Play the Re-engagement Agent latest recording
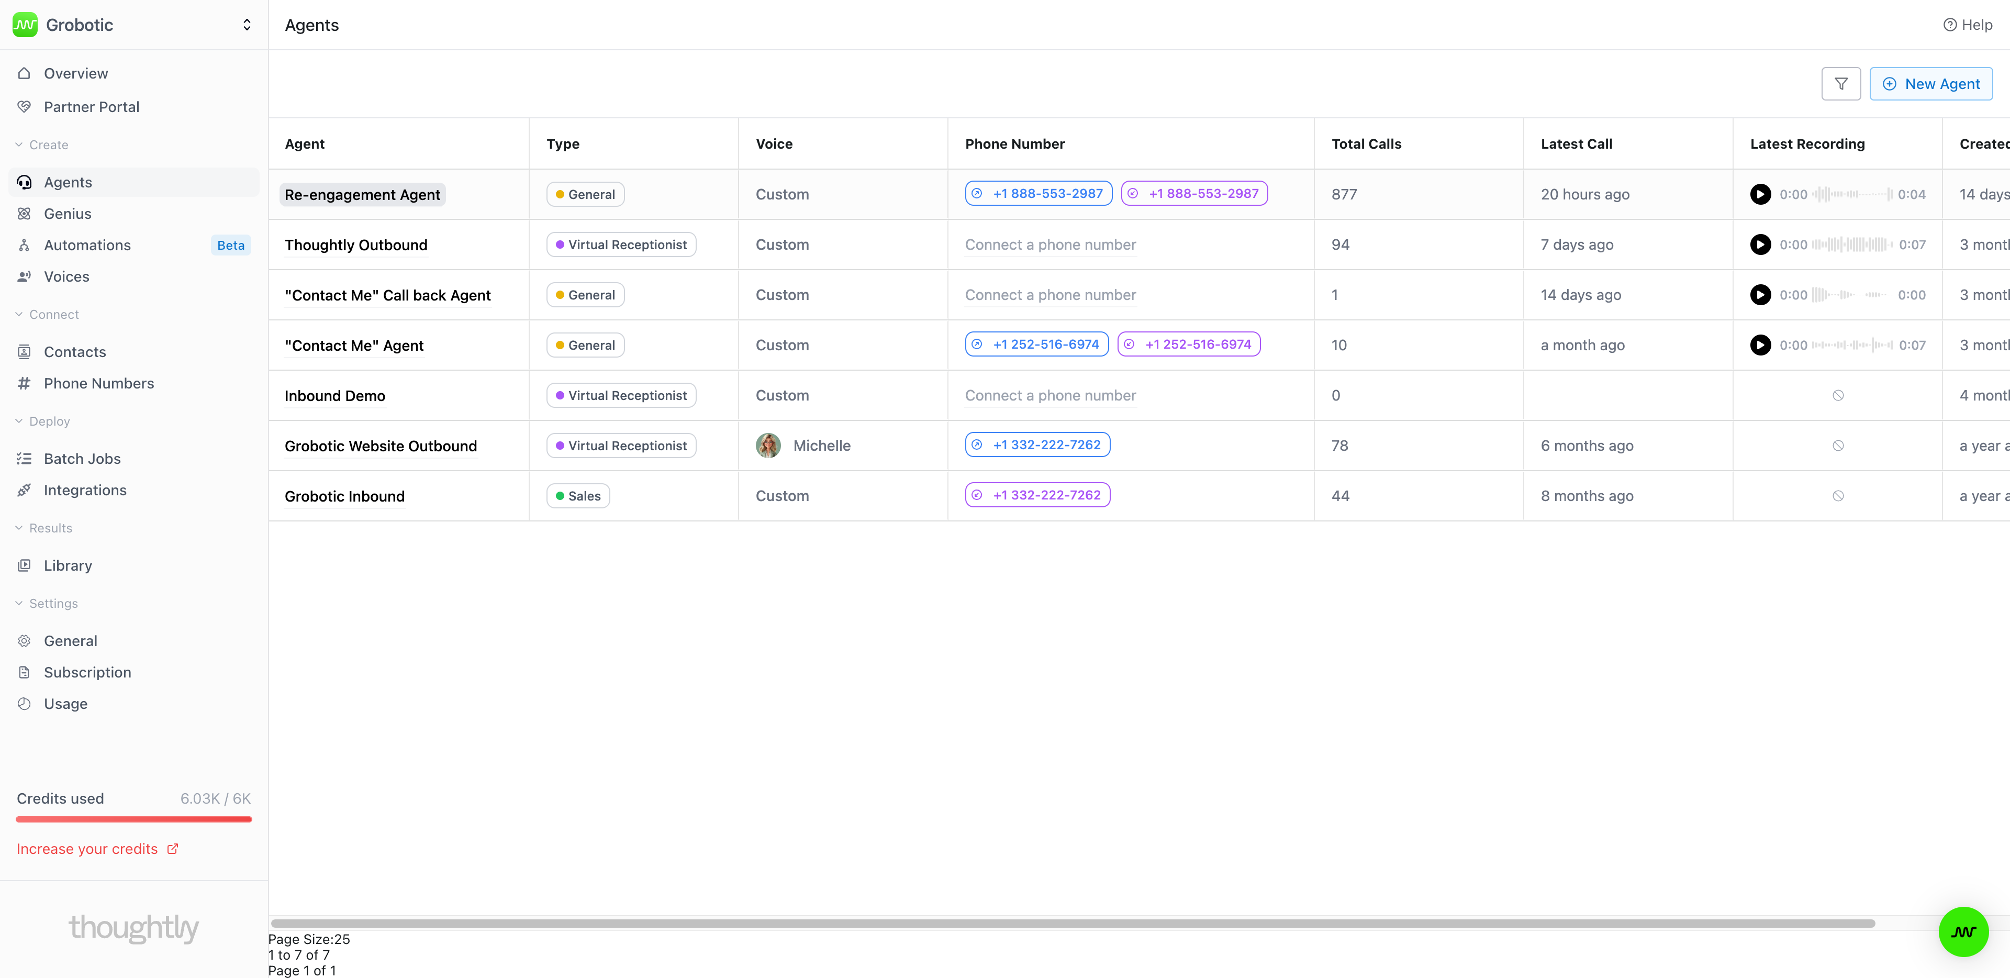The height and width of the screenshot is (978, 2010). [x=1760, y=194]
